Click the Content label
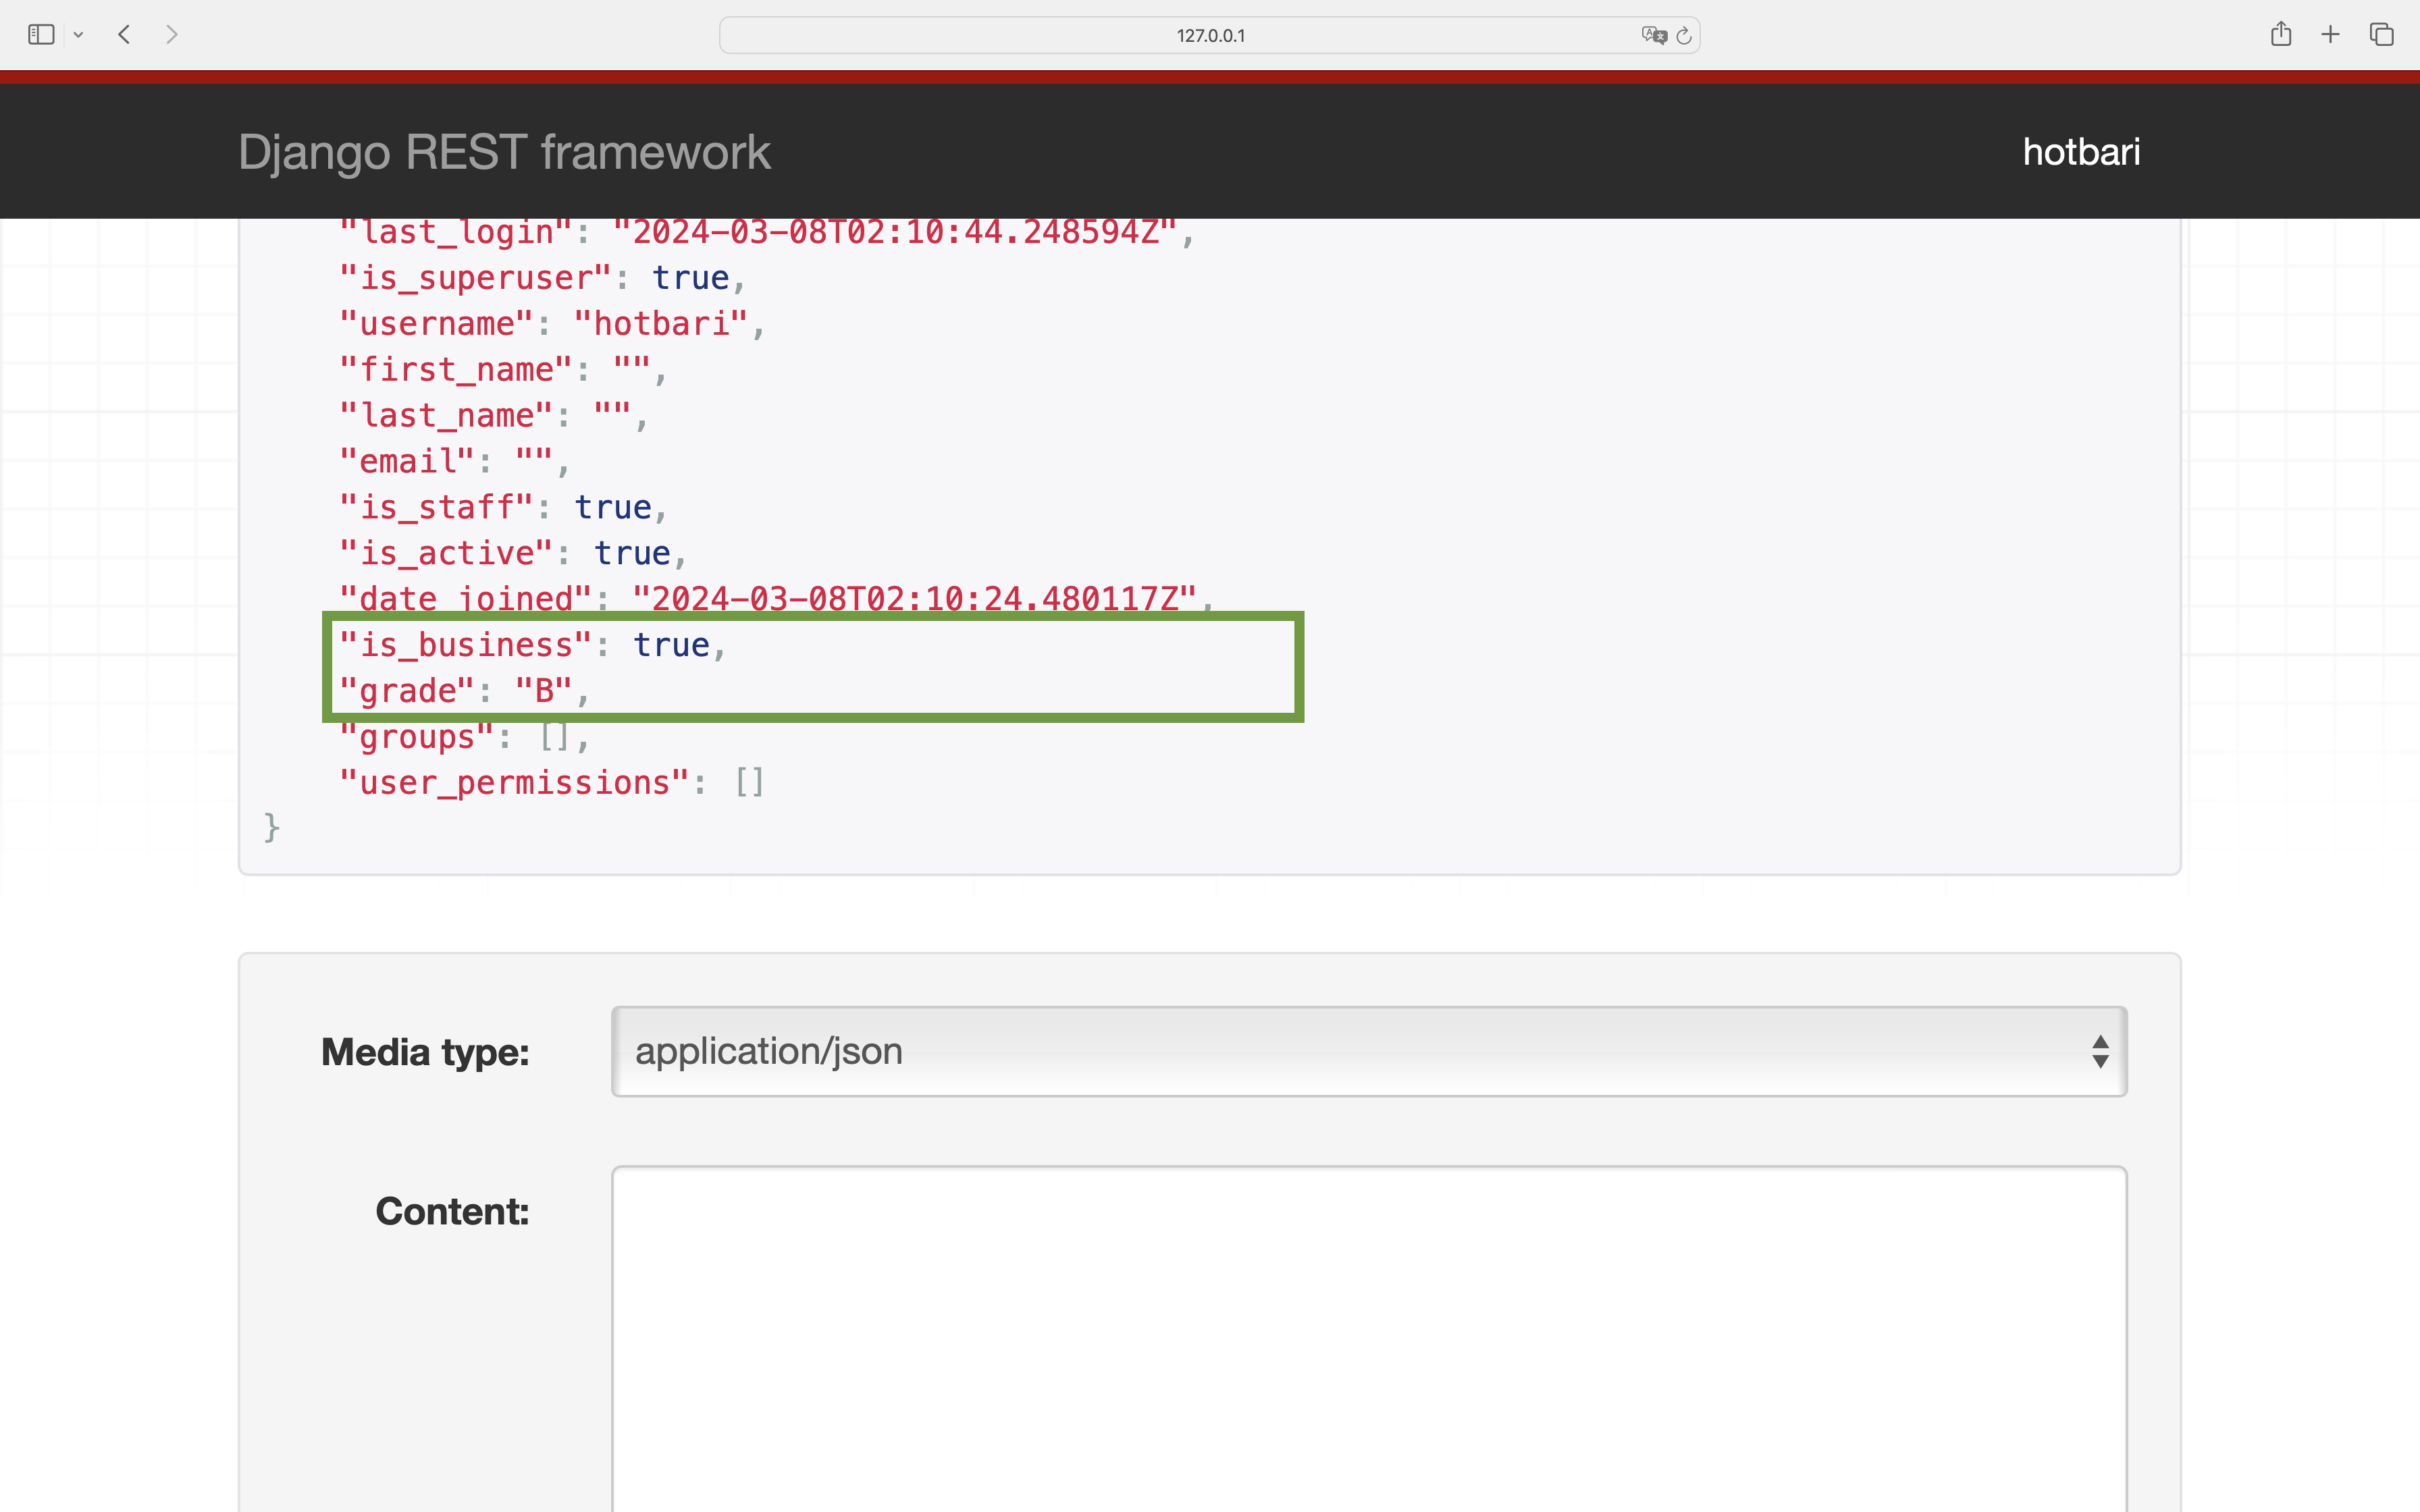2420x1512 pixels. (452, 1212)
